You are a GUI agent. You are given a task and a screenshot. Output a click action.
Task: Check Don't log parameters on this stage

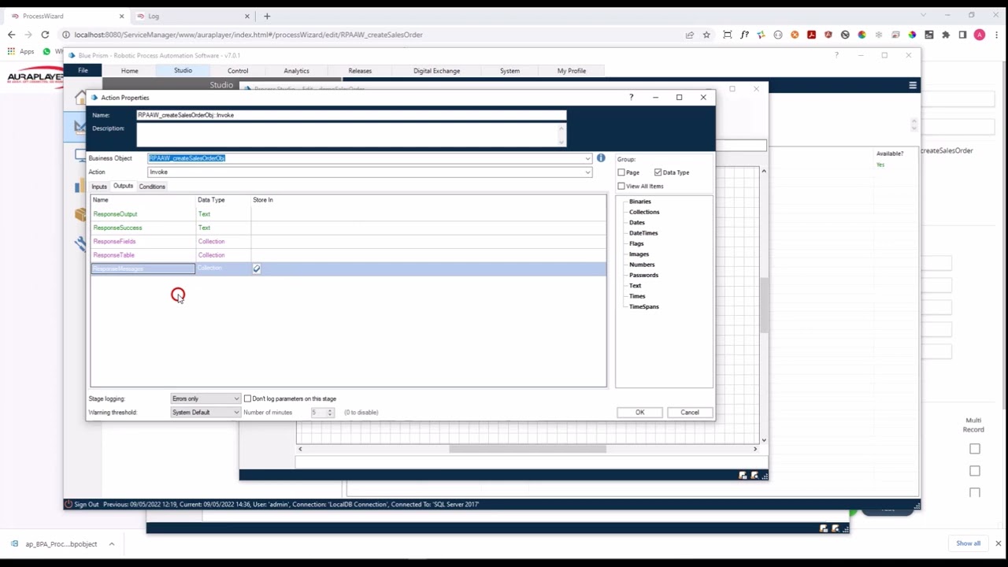(247, 398)
